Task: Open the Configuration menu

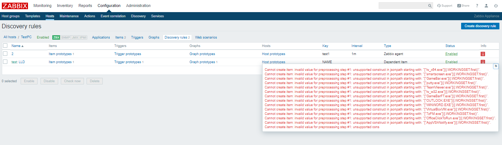Action: [109, 6]
